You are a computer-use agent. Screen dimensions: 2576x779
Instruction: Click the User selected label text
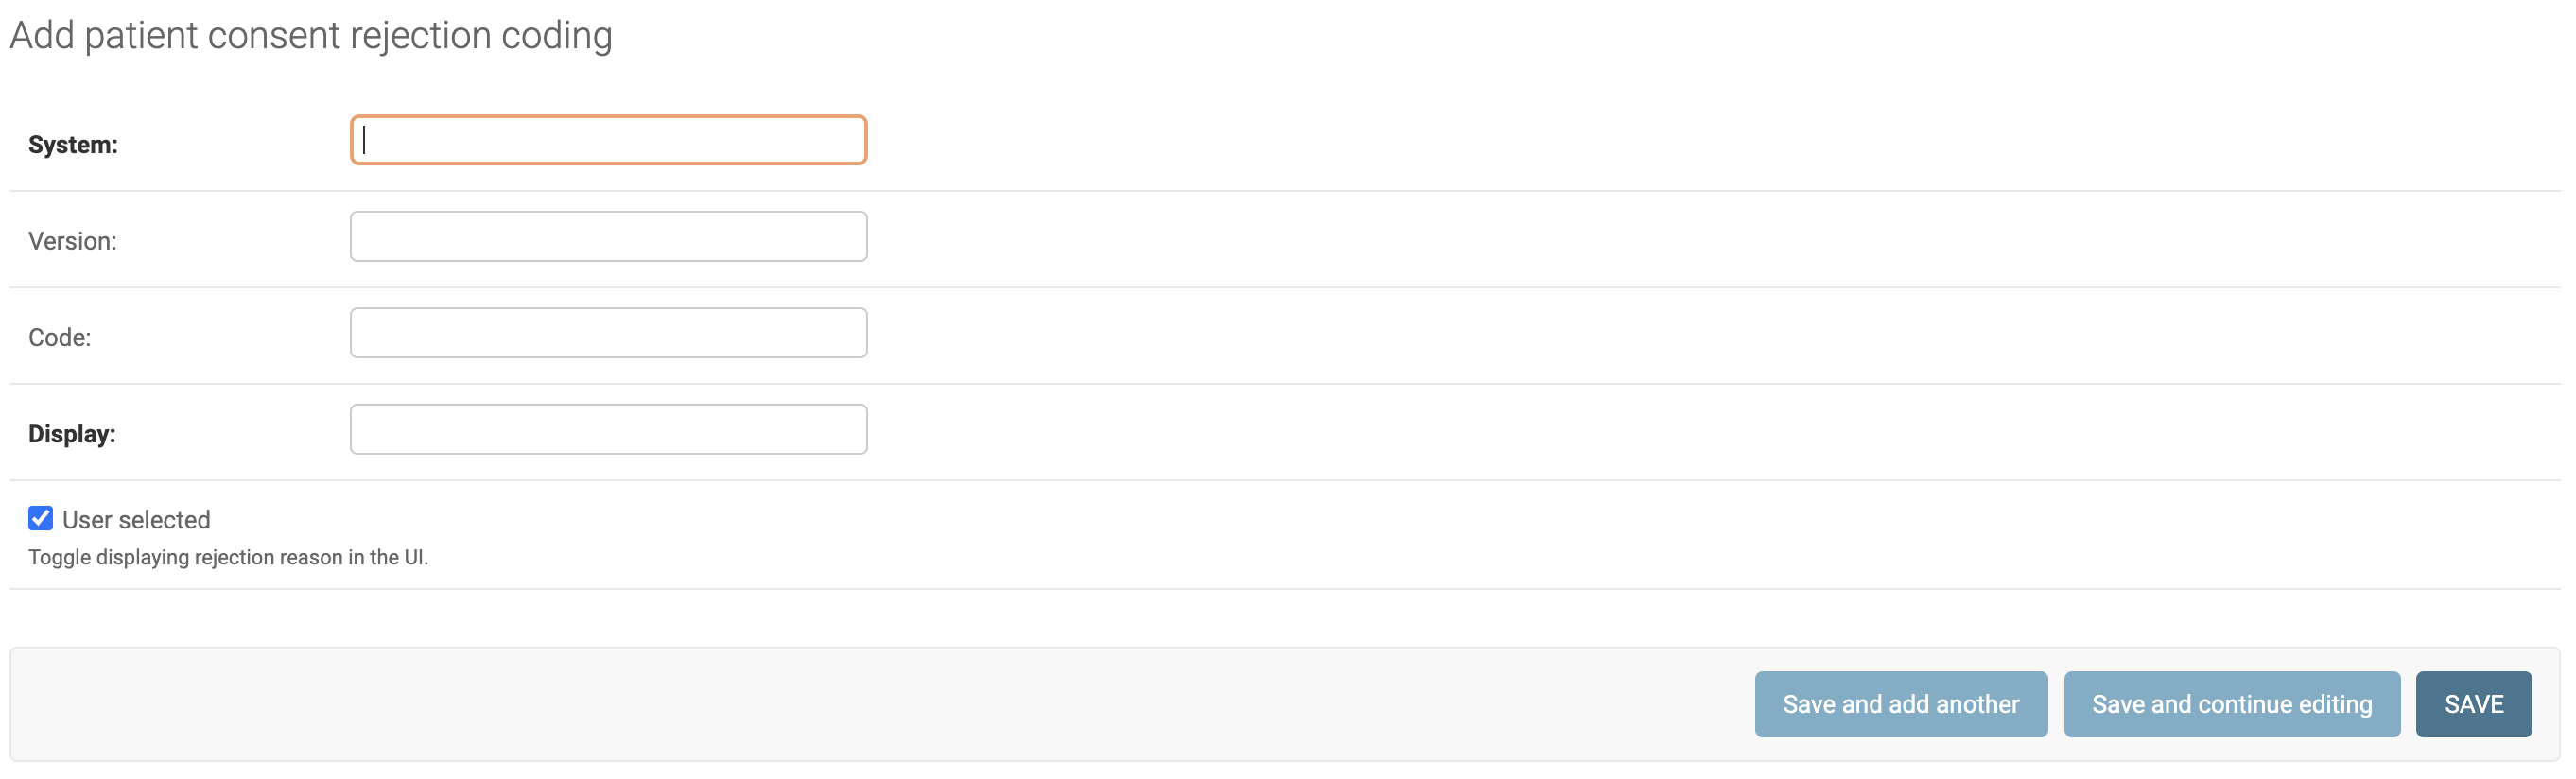click(x=136, y=520)
